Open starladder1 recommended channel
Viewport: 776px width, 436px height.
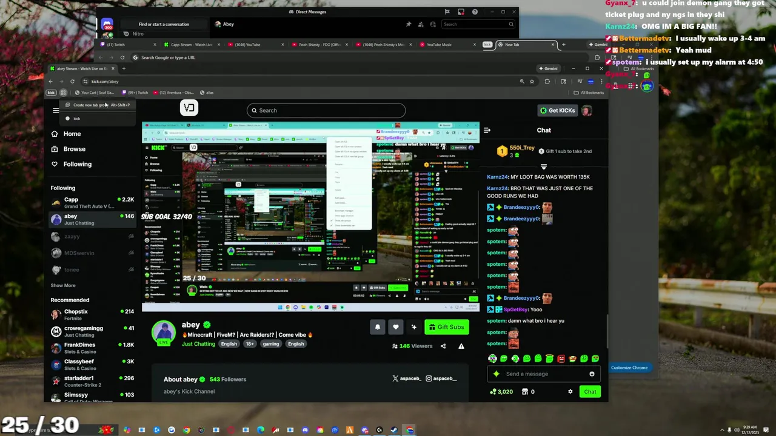point(92,381)
